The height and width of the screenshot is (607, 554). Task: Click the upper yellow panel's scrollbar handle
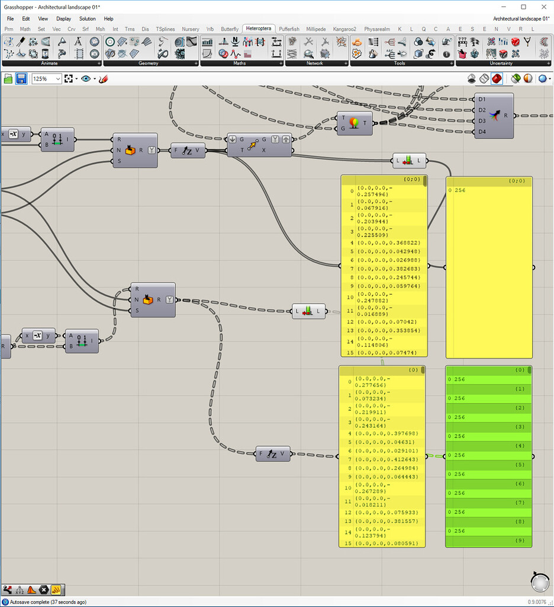pos(424,182)
